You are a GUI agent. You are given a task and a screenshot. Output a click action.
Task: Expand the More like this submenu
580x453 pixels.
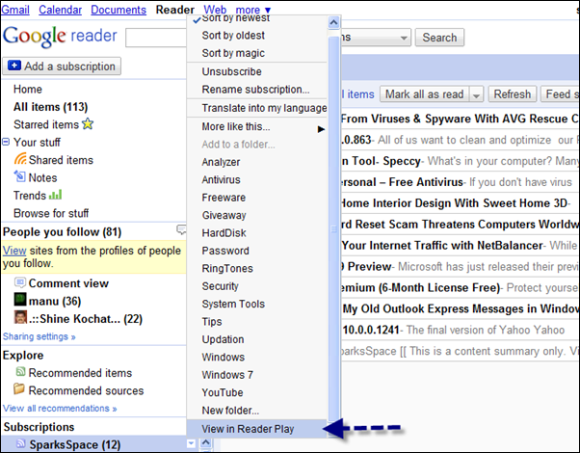[321, 129]
